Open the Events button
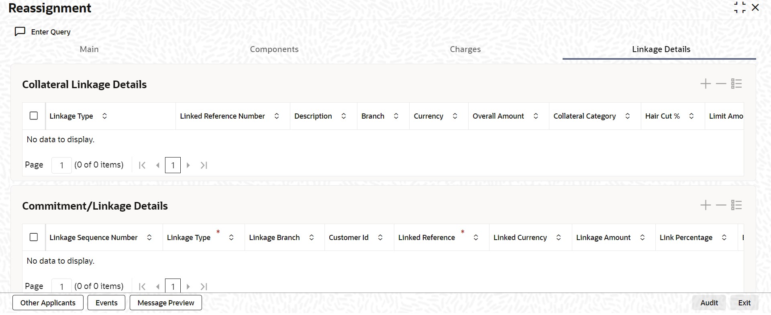The height and width of the screenshot is (315, 771). pyautogui.click(x=106, y=303)
